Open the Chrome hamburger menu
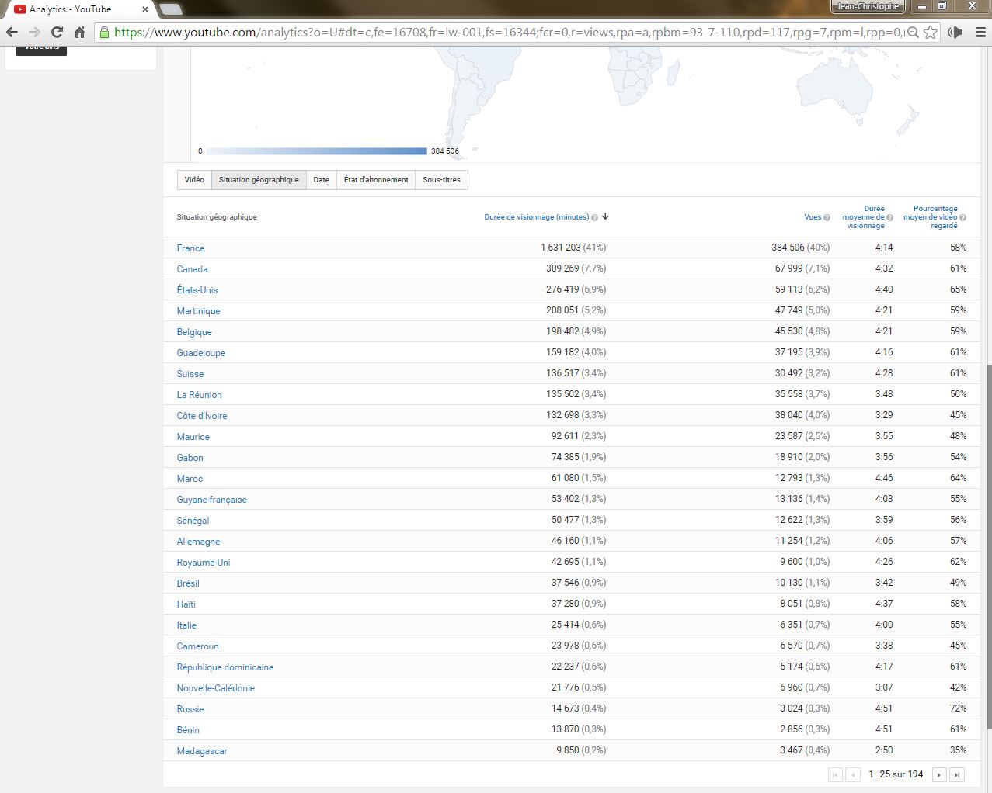Viewport: 992px width, 793px height. coord(980,32)
